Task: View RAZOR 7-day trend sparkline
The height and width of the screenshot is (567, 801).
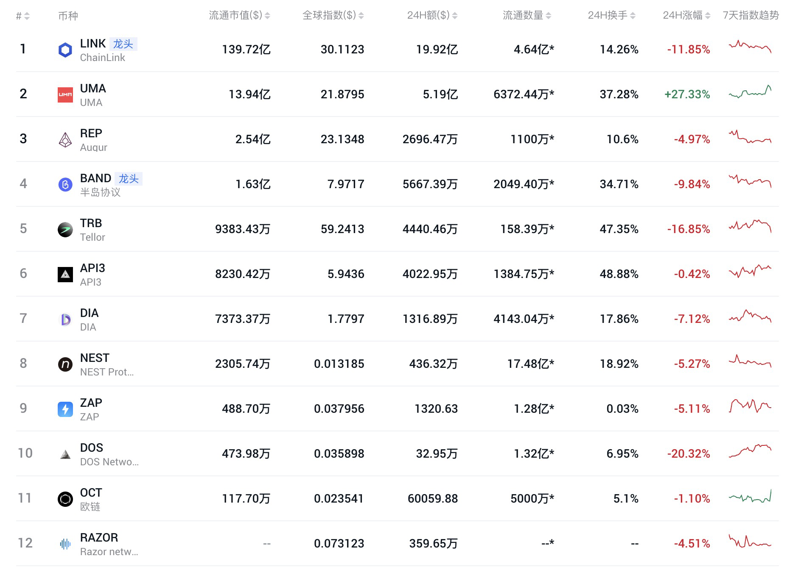Action: (x=750, y=541)
